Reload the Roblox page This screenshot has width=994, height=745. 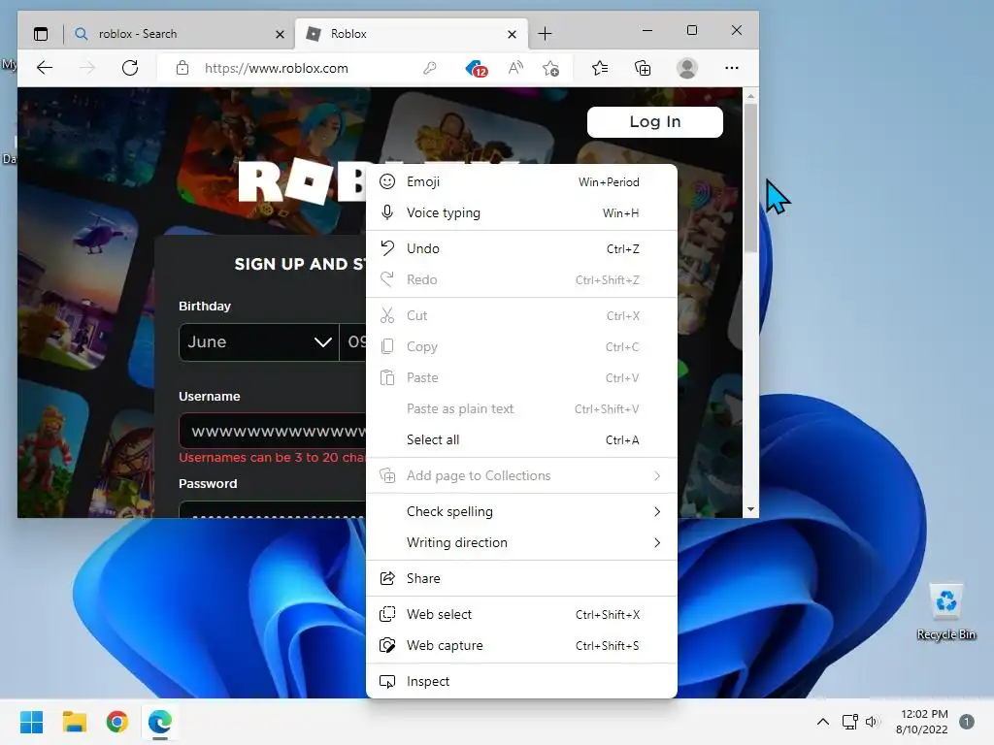(130, 68)
